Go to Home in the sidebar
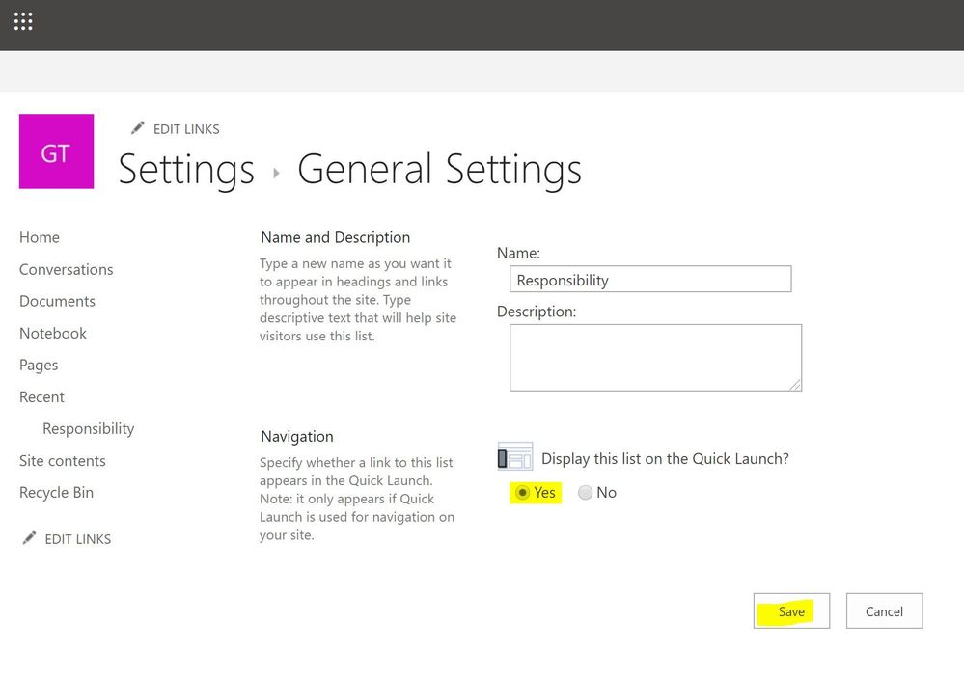 coord(40,237)
